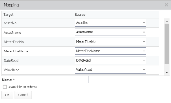Click the scrollbar down arrow
This screenshot has height=103, width=171.
coord(167,72)
